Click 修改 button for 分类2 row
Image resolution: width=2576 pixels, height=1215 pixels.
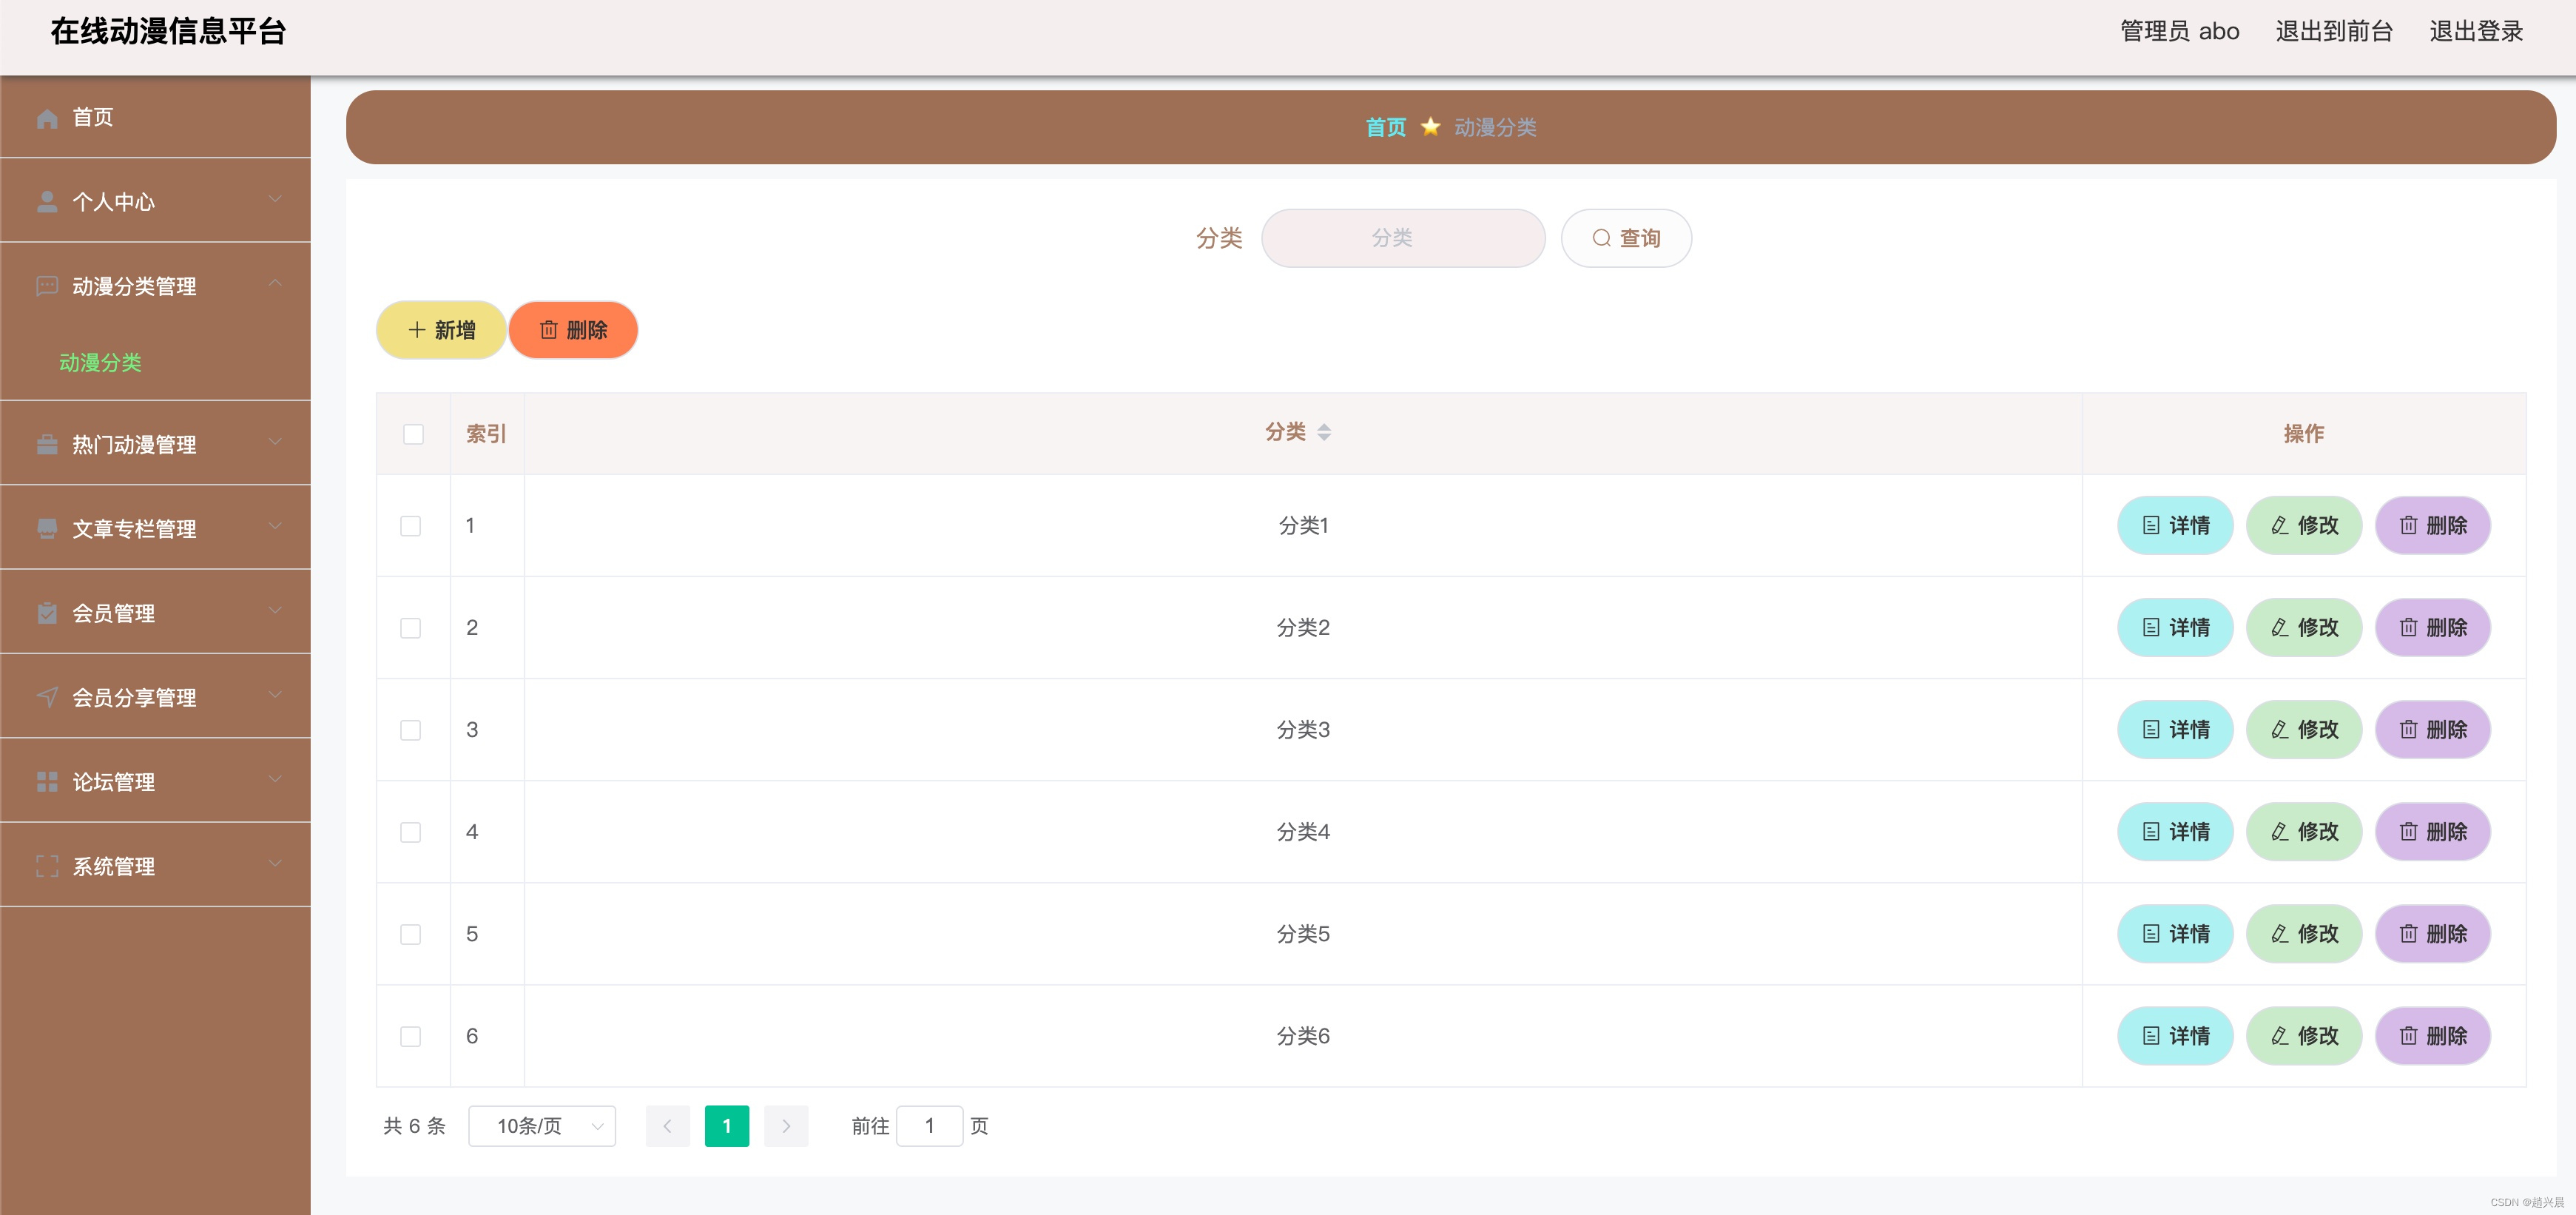pos(2303,627)
